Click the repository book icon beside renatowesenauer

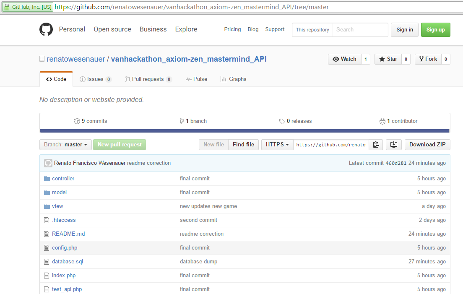pos(42,59)
